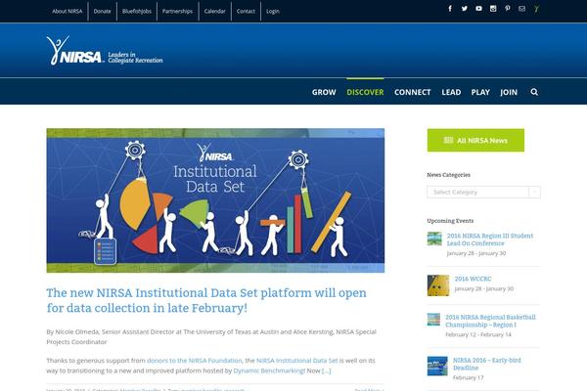The height and width of the screenshot is (391, 587).
Task: Click the Select Category dropdown arrow
Action: click(534, 192)
